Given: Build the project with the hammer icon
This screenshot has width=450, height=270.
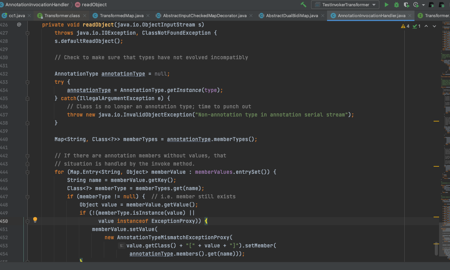Looking at the screenshot, I should point(303,5).
